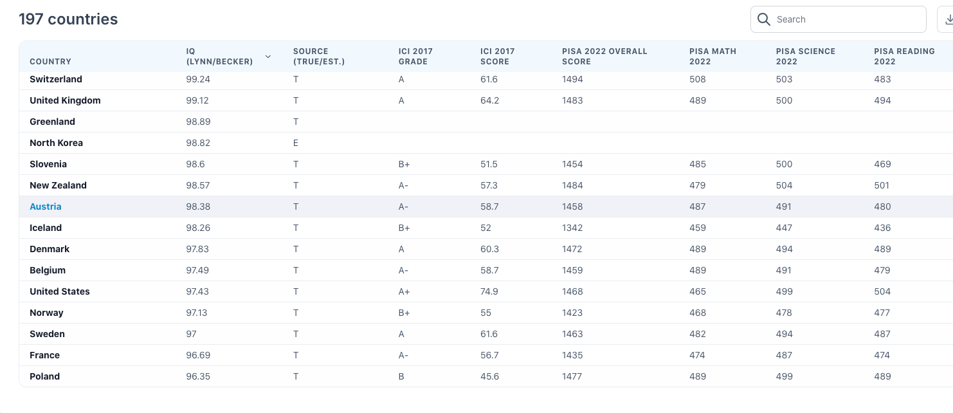Toggle the IQ column sort chevron
The width and height of the screenshot is (953, 413).
[268, 57]
